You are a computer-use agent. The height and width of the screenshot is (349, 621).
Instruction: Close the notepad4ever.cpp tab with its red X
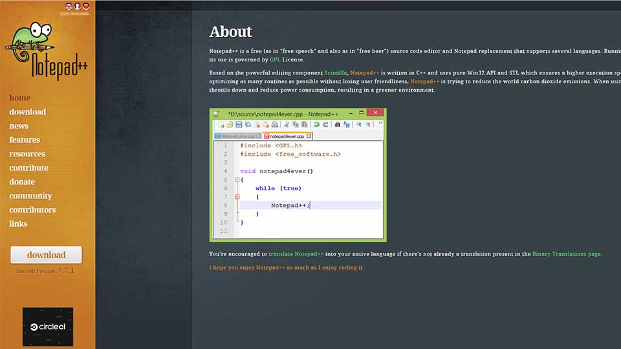pyautogui.click(x=309, y=136)
